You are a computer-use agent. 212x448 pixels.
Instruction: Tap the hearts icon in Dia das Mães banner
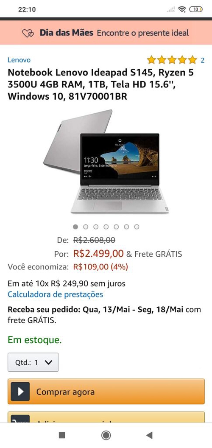coord(28,34)
